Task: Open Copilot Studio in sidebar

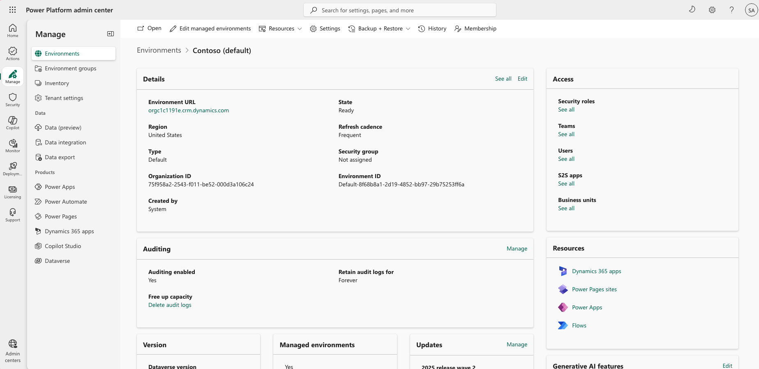Action: (x=74, y=246)
